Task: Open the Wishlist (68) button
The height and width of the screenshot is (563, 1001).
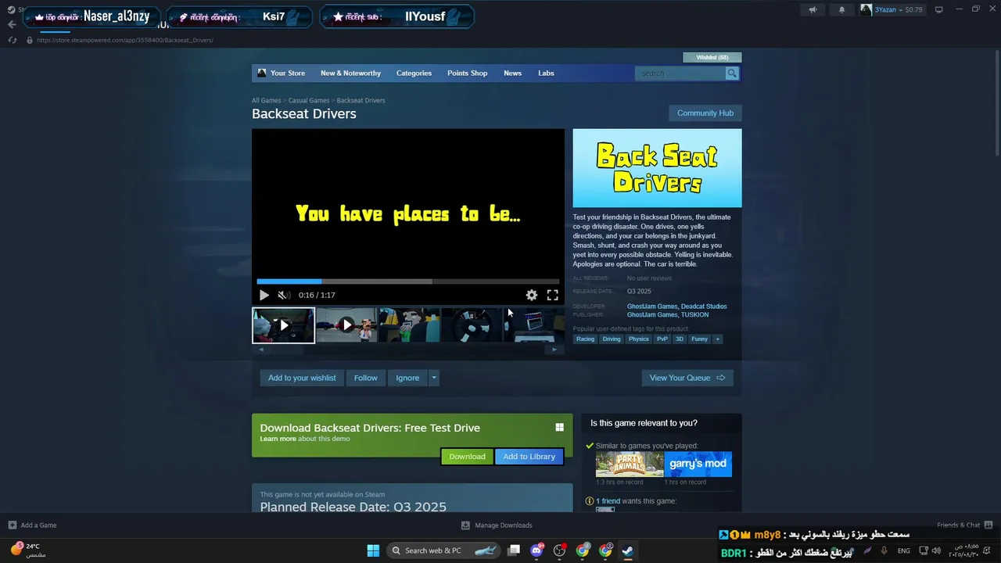Action: tap(712, 57)
